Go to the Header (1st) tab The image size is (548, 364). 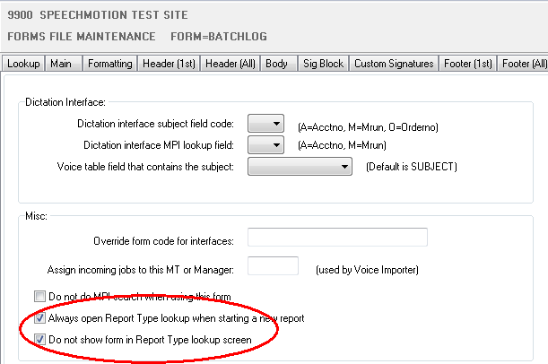pyautogui.click(x=169, y=64)
